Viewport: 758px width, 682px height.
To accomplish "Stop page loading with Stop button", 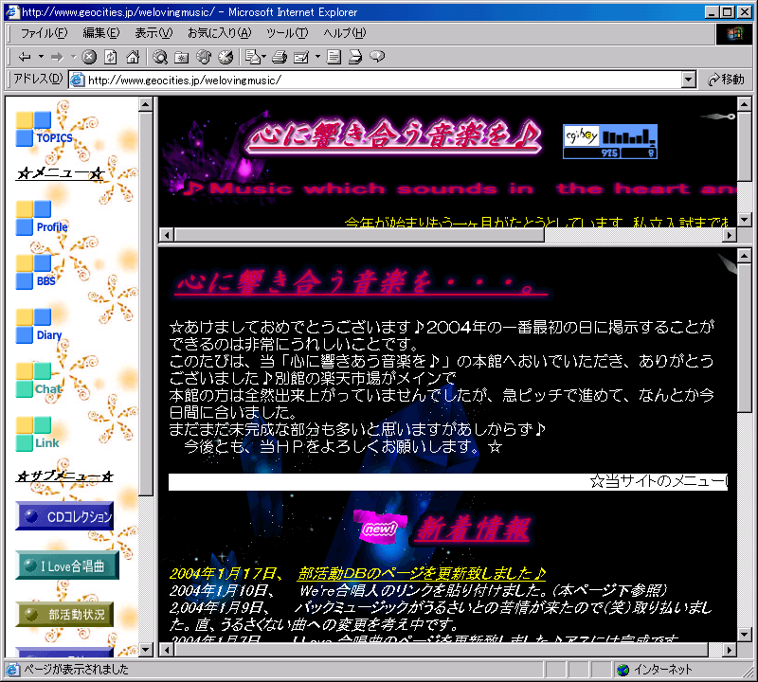I will click(89, 57).
